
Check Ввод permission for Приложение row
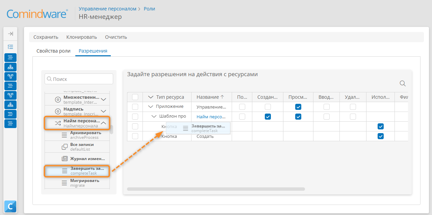pos(327,107)
